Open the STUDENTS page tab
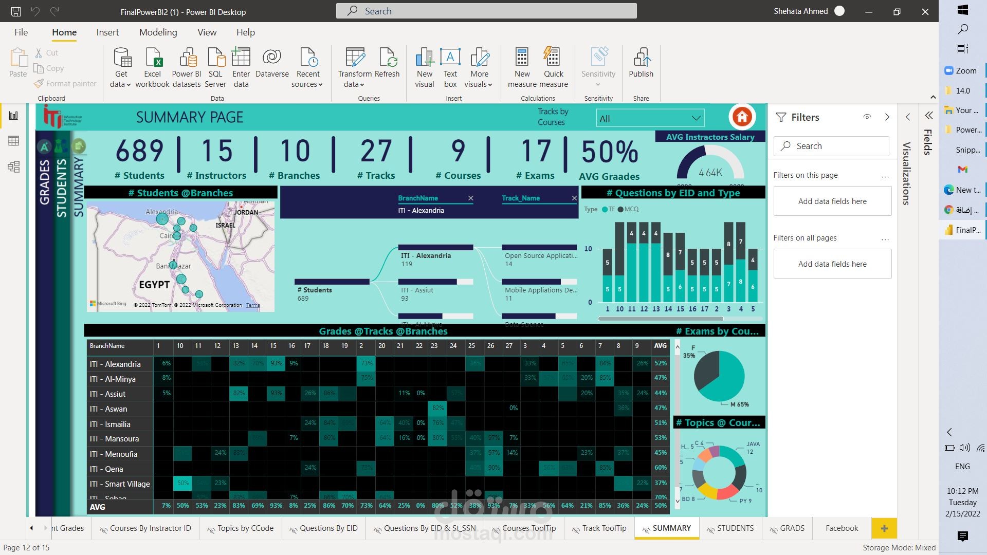This screenshot has height=555, width=987. (730, 528)
